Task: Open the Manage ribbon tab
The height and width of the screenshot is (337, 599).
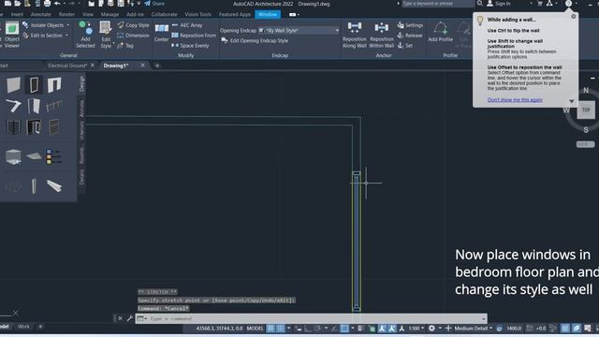Action: 110,15
